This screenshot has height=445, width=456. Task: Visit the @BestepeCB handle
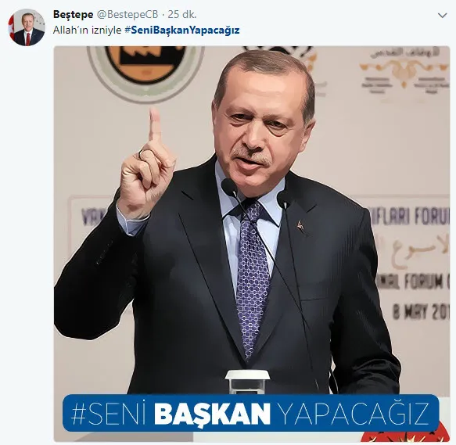(127, 15)
